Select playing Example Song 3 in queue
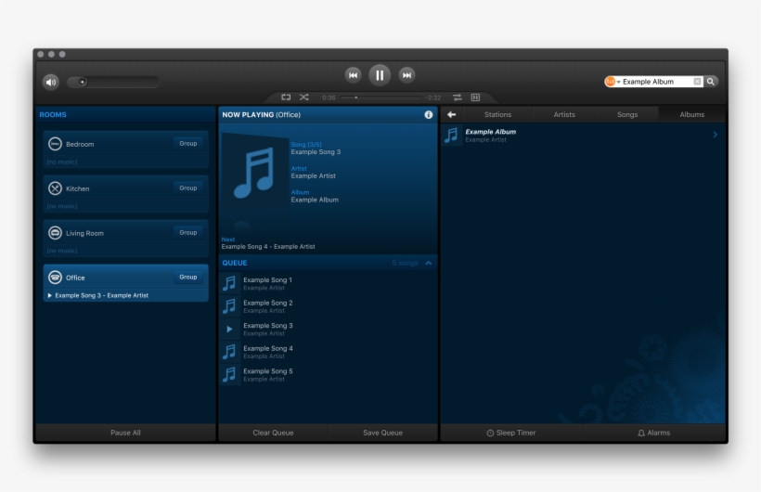 pyautogui.click(x=328, y=329)
